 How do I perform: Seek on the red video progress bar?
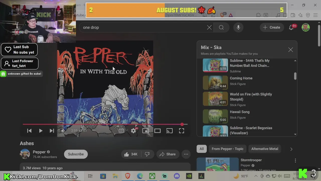click(105, 124)
